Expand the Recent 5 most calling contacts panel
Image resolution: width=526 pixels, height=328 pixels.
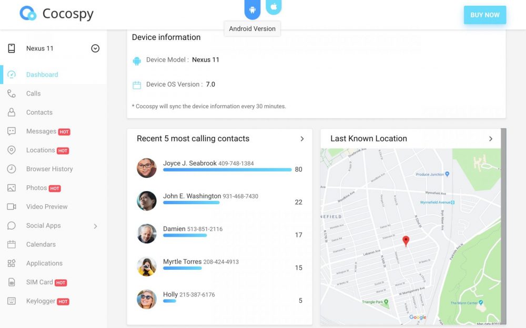302,139
